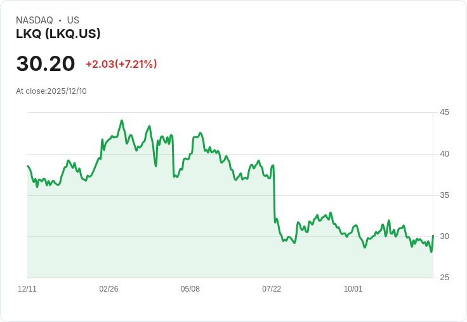The width and height of the screenshot is (467, 322).
Task: Click the 35 y-axis label
Action: click(445, 195)
